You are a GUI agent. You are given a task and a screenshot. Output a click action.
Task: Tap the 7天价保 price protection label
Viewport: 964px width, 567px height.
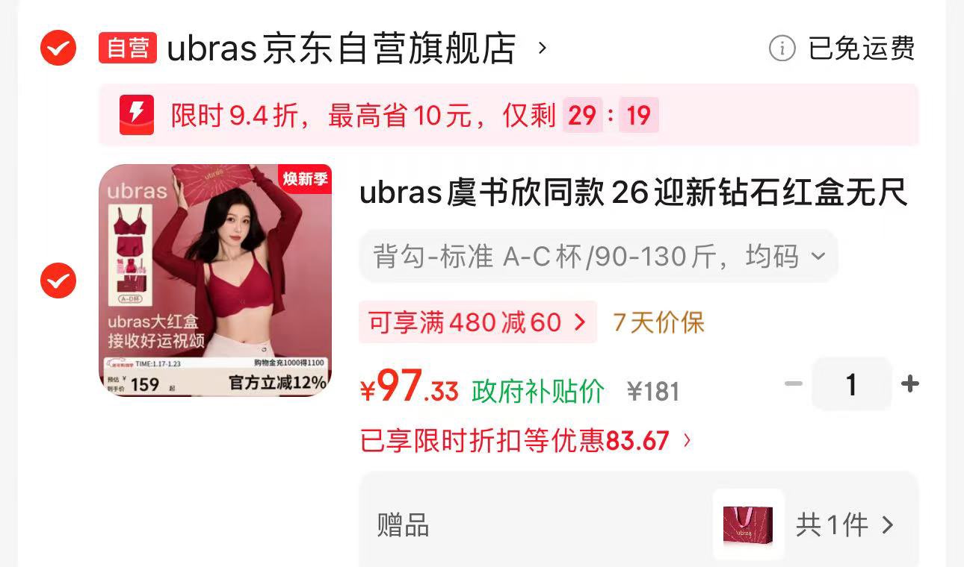[x=659, y=322]
